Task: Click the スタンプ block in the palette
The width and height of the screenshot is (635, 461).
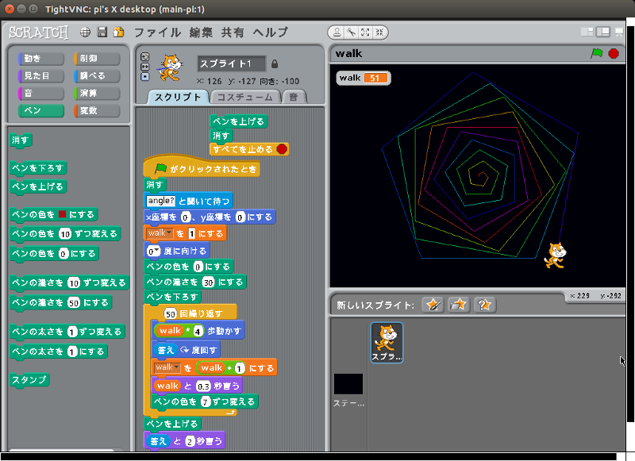Action: 29,380
